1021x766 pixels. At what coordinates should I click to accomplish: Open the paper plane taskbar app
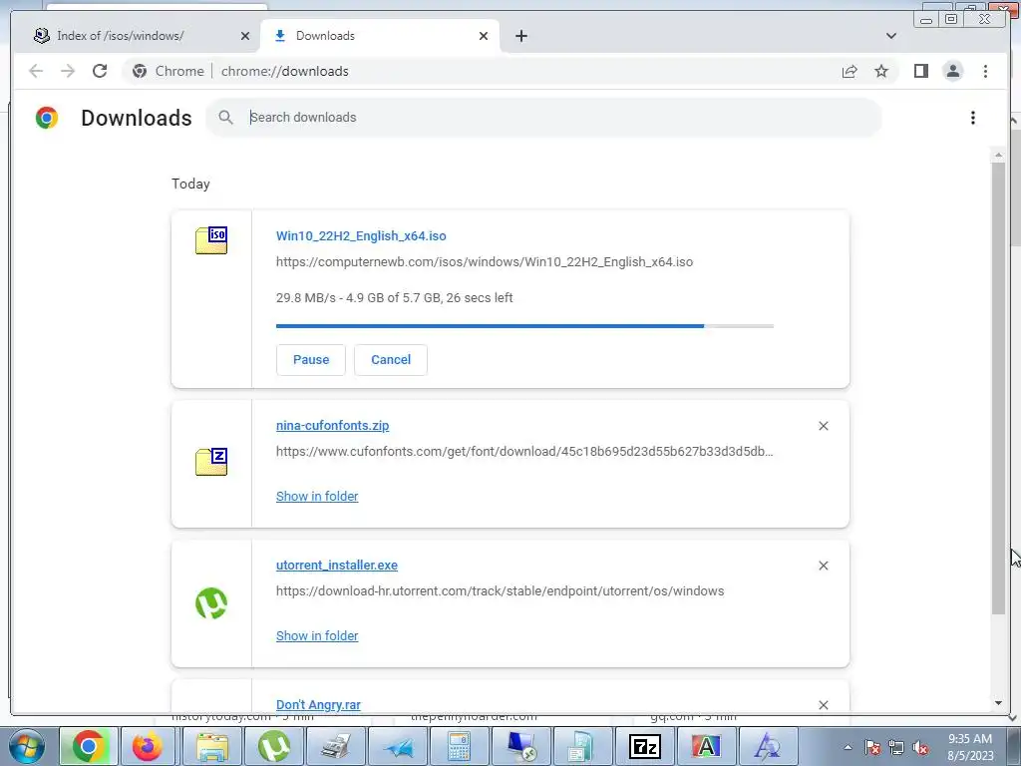coord(397,746)
